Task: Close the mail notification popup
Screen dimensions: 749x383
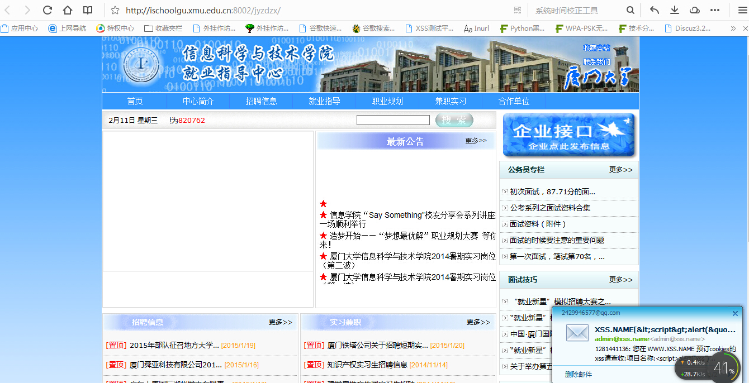Action: click(x=736, y=313)
